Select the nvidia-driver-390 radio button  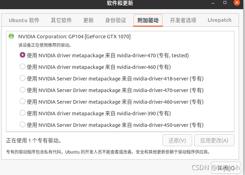23,113
